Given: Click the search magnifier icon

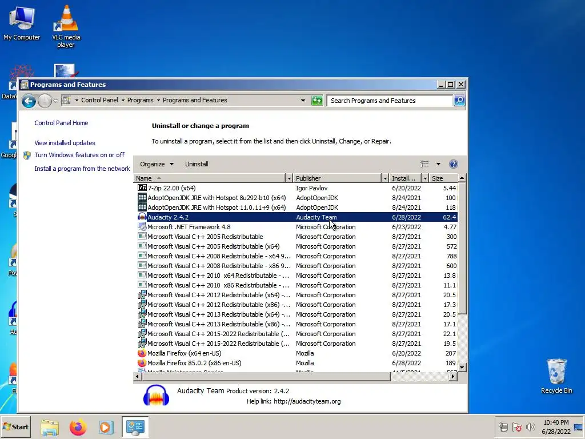Looking at the screenshot, I should click(x=459, y=101).
